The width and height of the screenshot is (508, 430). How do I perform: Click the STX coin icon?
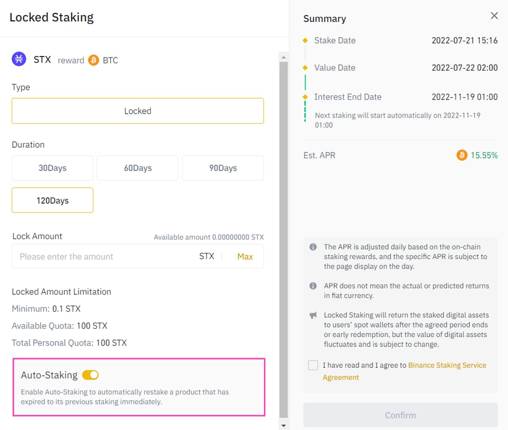pyautogui.click(x=18, y=59)
